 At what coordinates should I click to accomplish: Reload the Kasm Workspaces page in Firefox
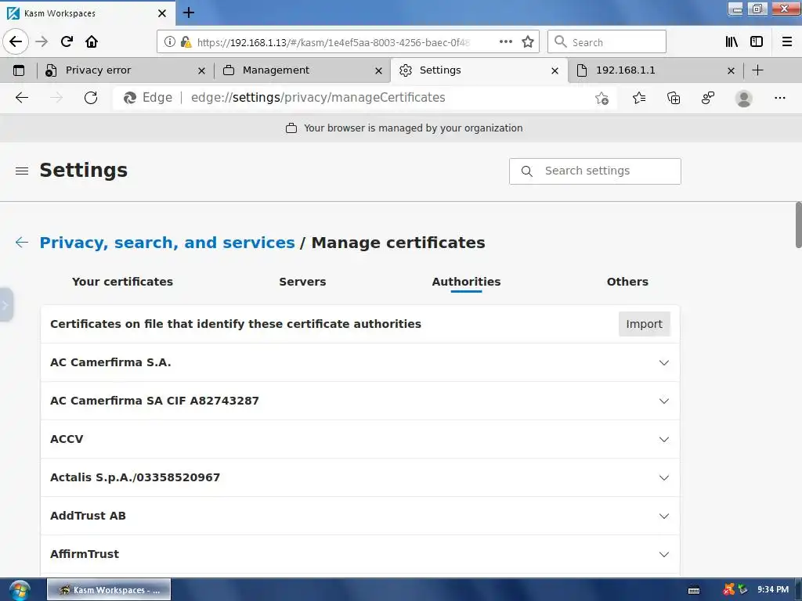(x=67, y=41)
